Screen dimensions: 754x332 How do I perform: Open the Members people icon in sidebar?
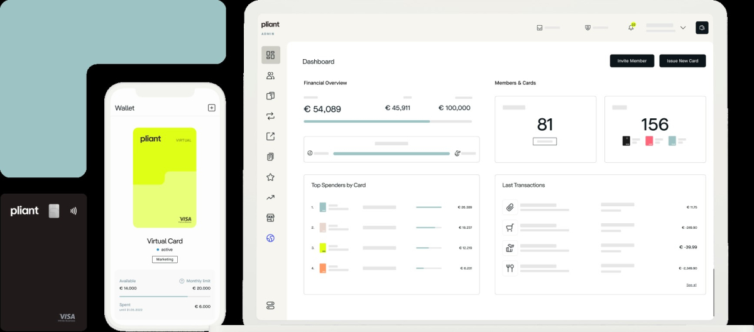[271, 76]
